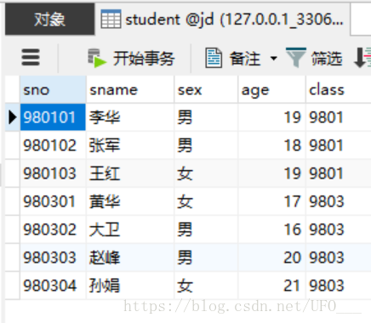The width and height of the screenshot is (371, 323).
Task: Click the name cell 王红
Action: pos(130,173)
